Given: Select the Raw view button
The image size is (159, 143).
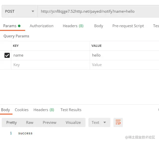Looking at the screenshot, I should (x=30, y=123).
